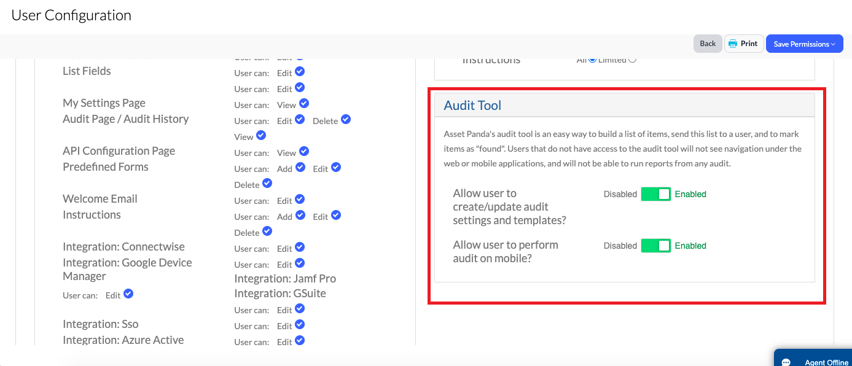Click the Print button label
This screenshot has height=366, width=852.
(x=749, y=44)
